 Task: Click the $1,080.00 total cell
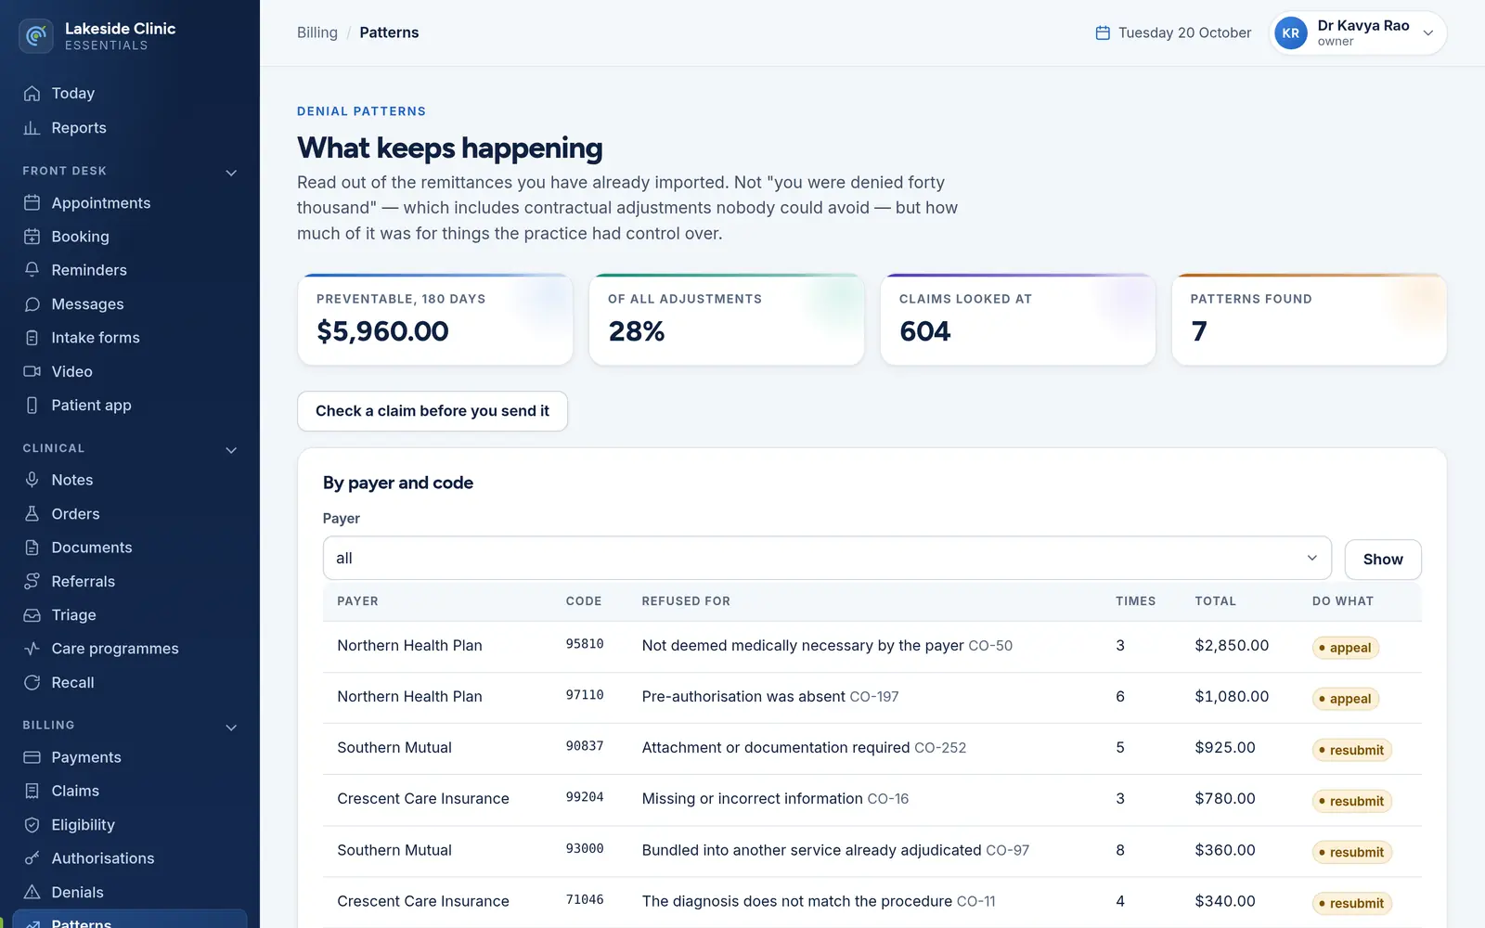1232,697
